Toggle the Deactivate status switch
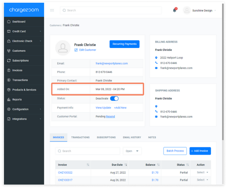Viewport: 227px width, 188px height. 114,99
